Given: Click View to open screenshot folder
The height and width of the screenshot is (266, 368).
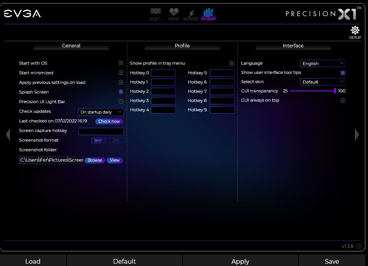Looking at the screenshot, I should (x=115, y=160).
